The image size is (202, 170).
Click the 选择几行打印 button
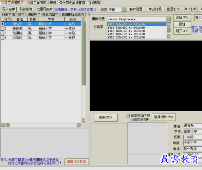point(76,162)
